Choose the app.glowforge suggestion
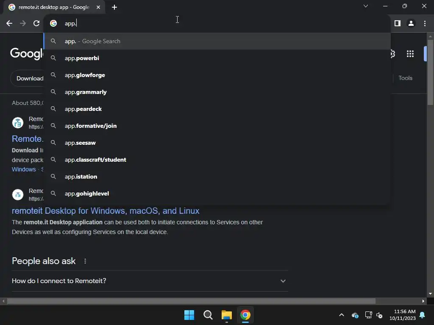 pos(217,75)
